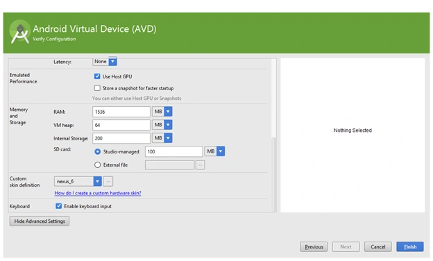Open the SD card size unit MB dropdown
The width and height of the screenshot is (433, 261).
[214, 151]
